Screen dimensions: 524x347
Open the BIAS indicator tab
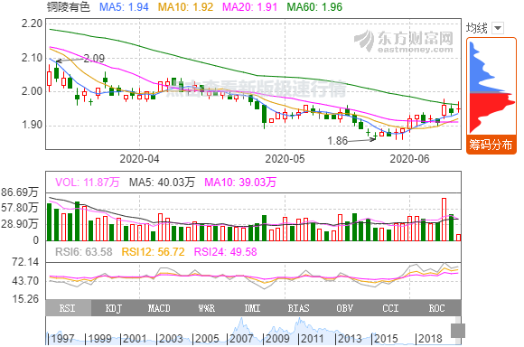point(298,308)
